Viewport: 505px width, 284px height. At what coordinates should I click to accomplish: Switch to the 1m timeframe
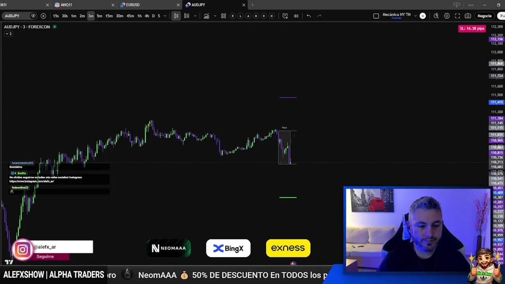click(73, 16)
